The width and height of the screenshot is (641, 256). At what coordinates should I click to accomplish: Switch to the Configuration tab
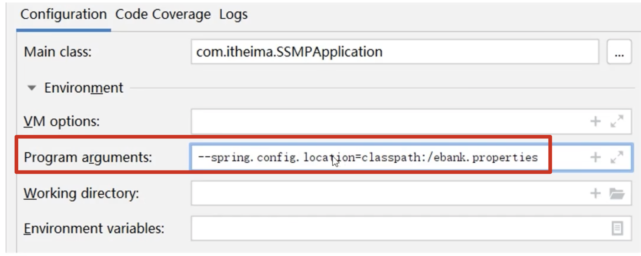[64, 14]
